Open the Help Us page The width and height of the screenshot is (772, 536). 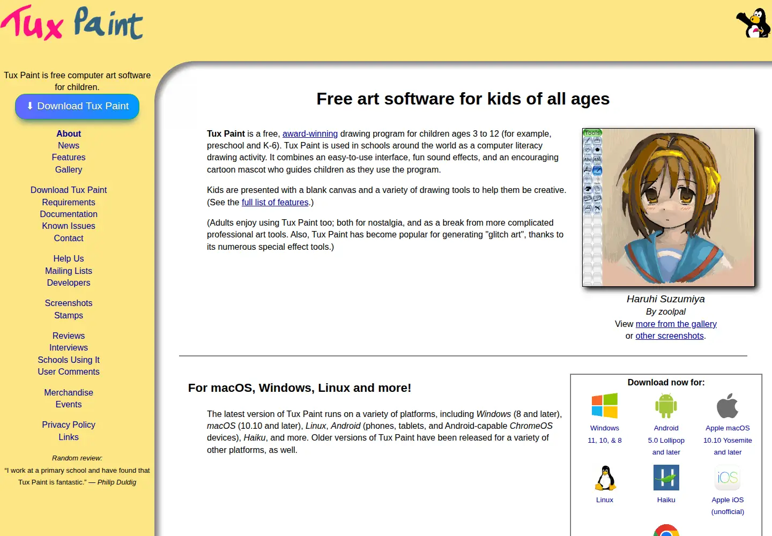pyautogui.click(x=69, y=258)
